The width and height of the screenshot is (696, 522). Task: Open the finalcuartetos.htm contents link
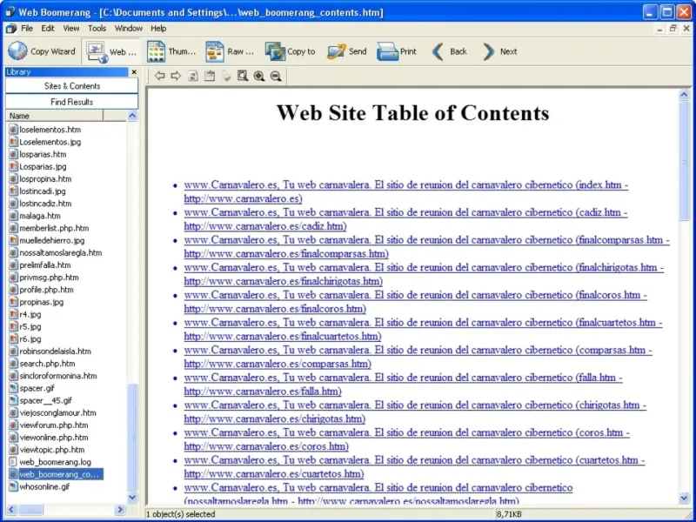coord(423,330)
